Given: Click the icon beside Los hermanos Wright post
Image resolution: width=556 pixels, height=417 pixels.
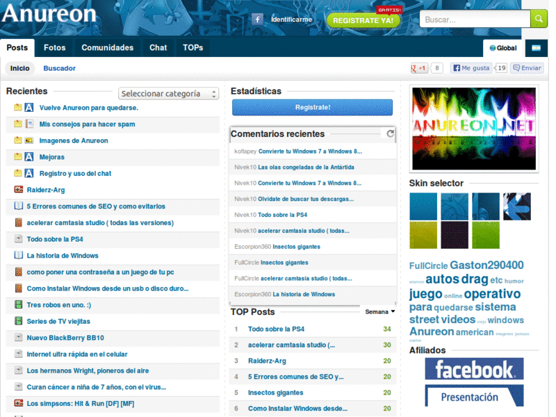Looking at the screenshot, I should 19,370.
